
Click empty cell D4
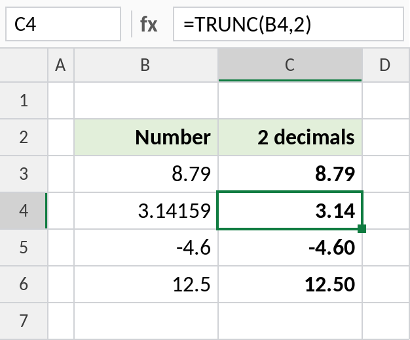tap(386, 211)
